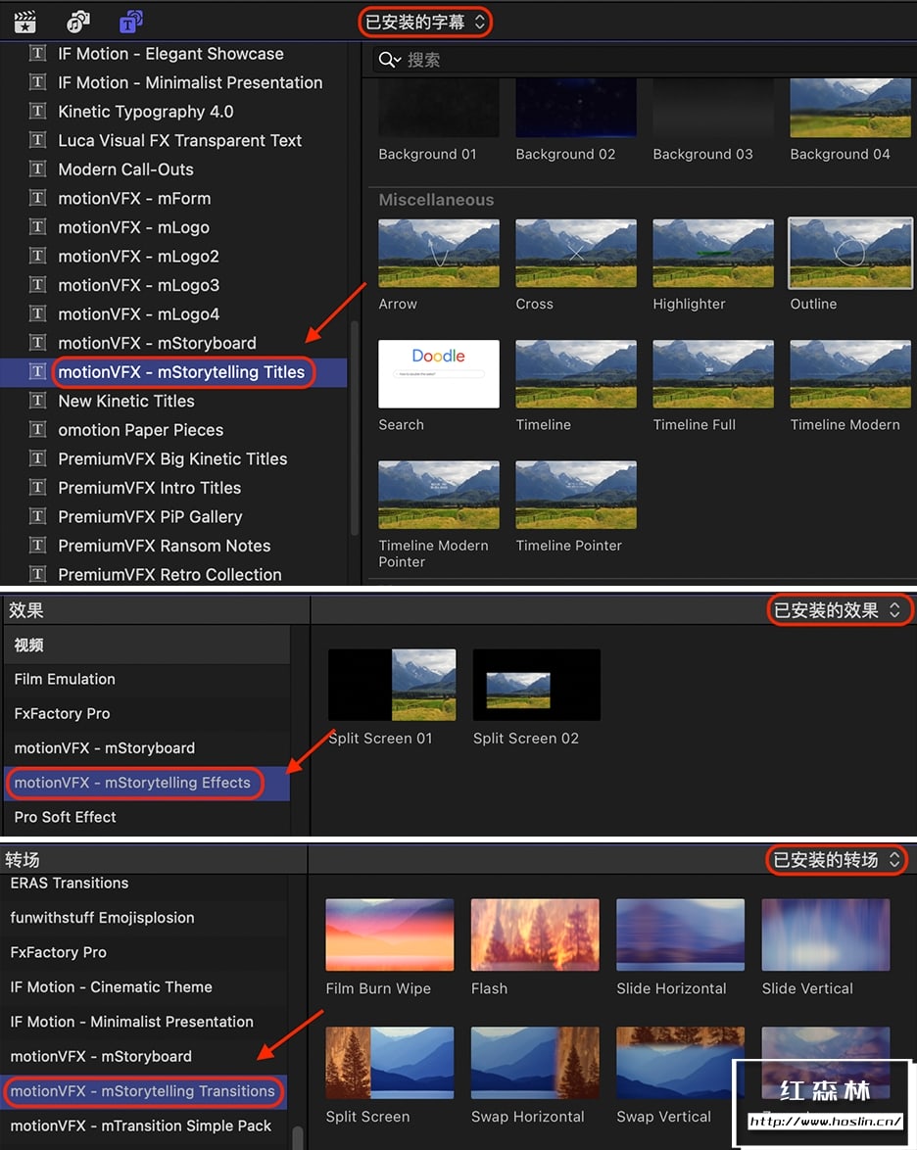Click the title icon beside New Kinetic Titles
This screenshot has width=917, height=1150.
tap(37, 401)
